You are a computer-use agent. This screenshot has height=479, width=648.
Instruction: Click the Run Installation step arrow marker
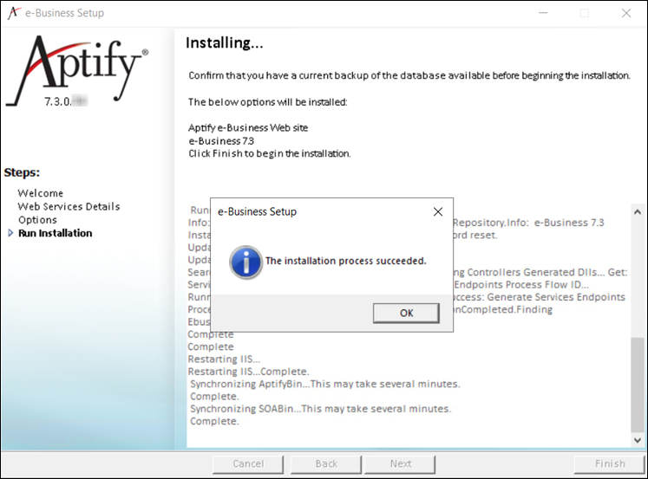click(x=10, y=233)
